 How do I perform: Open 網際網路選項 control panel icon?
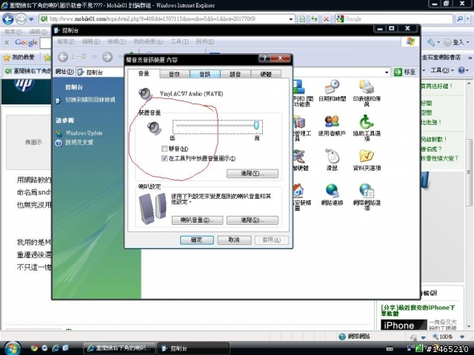[x=367, y=197]
